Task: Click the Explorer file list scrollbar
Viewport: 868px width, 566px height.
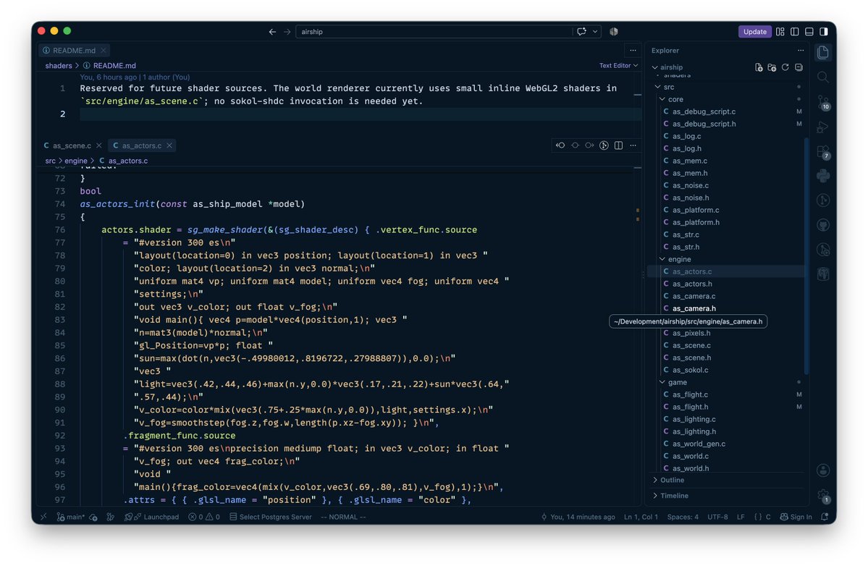Action: tap(806, 255)
